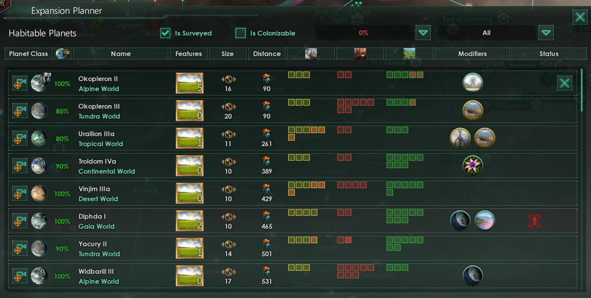This screenshot has width=591, height=298.
Task: Open the All planet class dropdown
Action: coord(546,33)
